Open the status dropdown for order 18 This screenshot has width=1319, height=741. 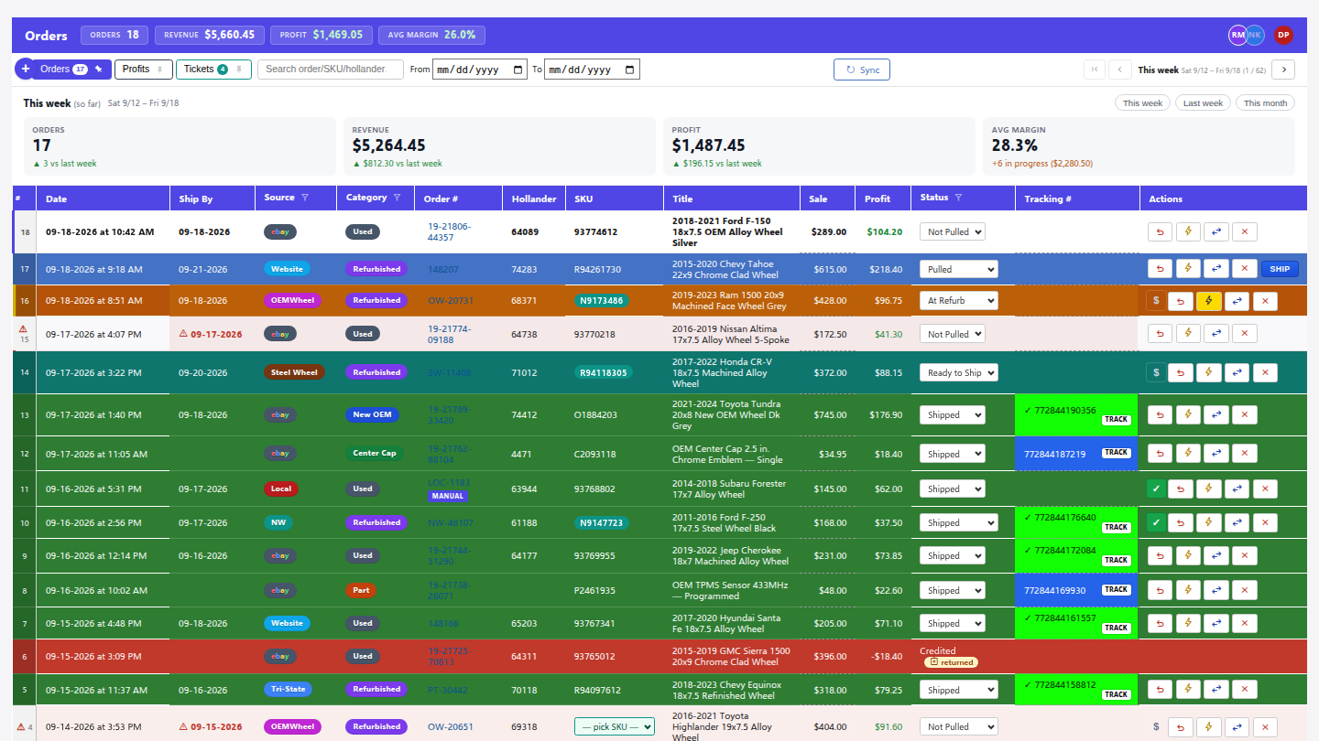pos(953,232)
